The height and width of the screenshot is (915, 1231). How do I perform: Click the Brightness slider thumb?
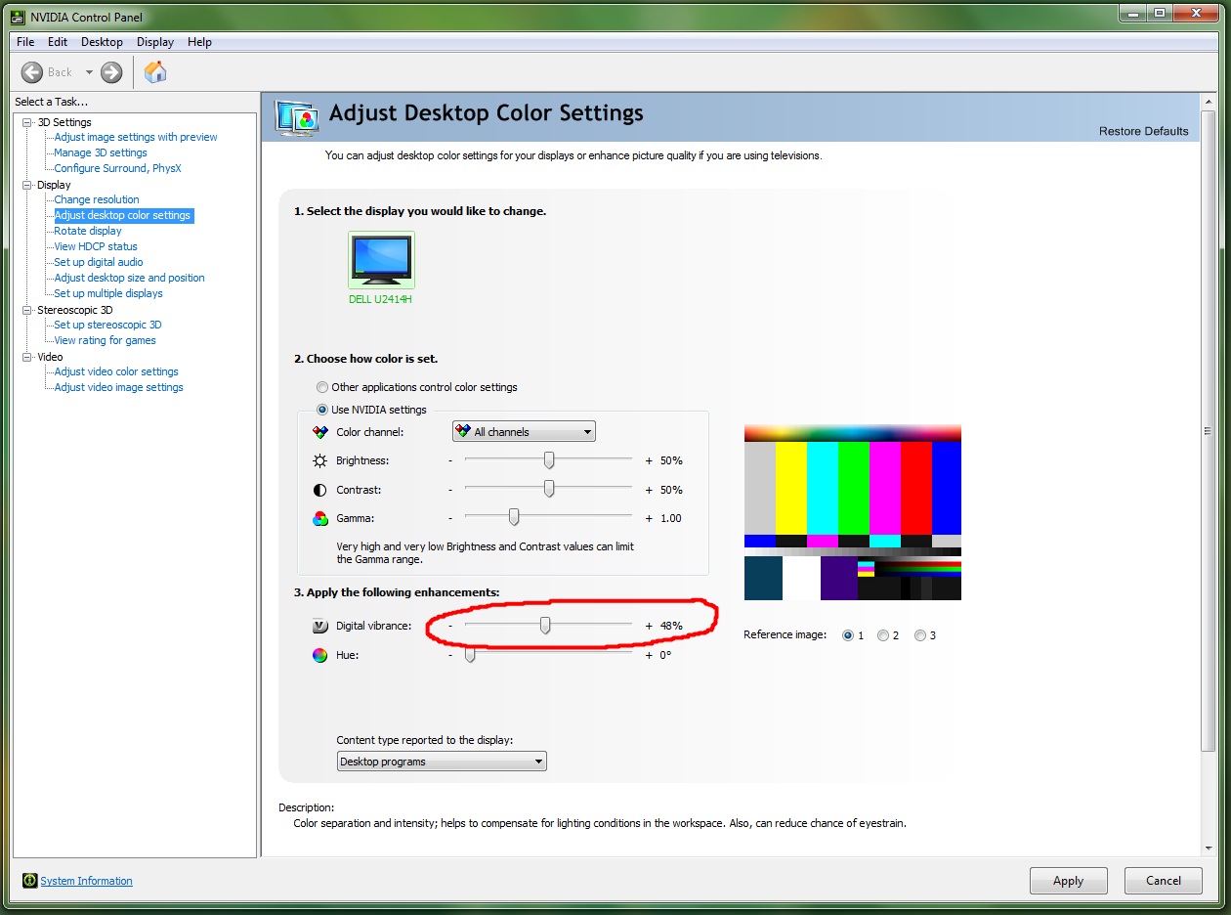(549, 459)
